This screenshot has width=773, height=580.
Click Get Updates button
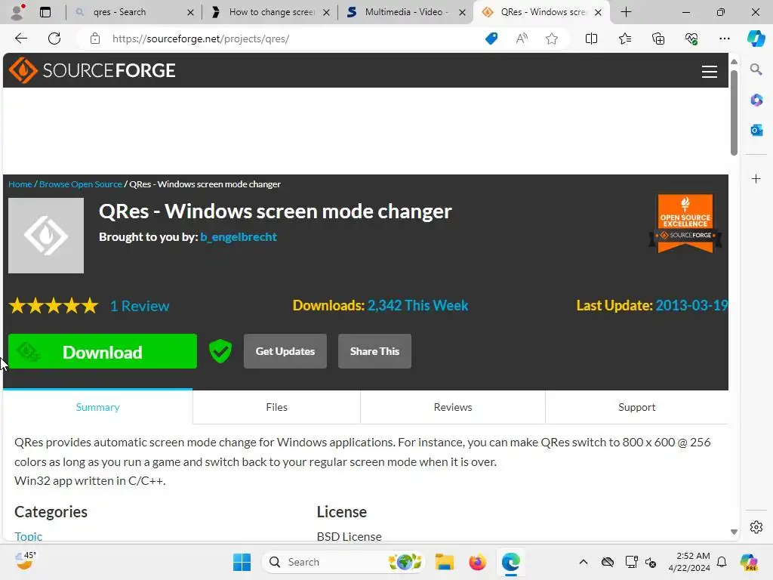(x=285, y=351)
